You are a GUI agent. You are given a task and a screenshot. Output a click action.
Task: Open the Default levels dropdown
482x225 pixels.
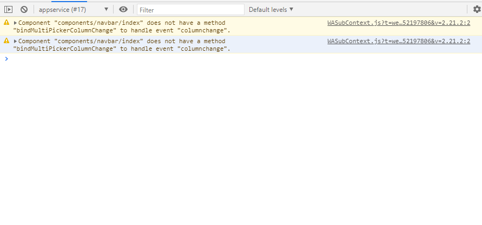[271, 10]
